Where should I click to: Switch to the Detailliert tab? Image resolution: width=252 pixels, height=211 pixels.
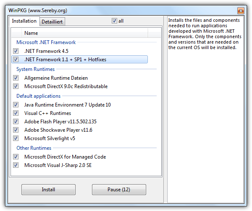52,21
